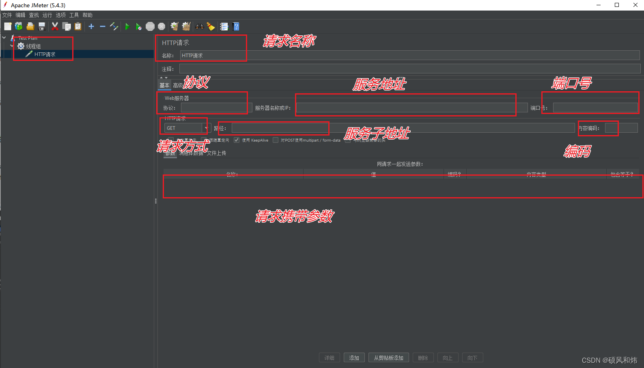644x368 pixels.
Task: Click the 路径 input field
Action: coord(403,128)
